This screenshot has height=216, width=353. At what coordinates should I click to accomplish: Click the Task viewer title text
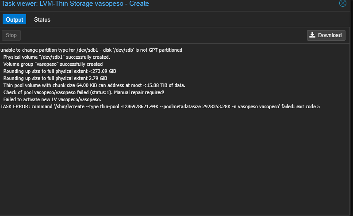[75, 4]
